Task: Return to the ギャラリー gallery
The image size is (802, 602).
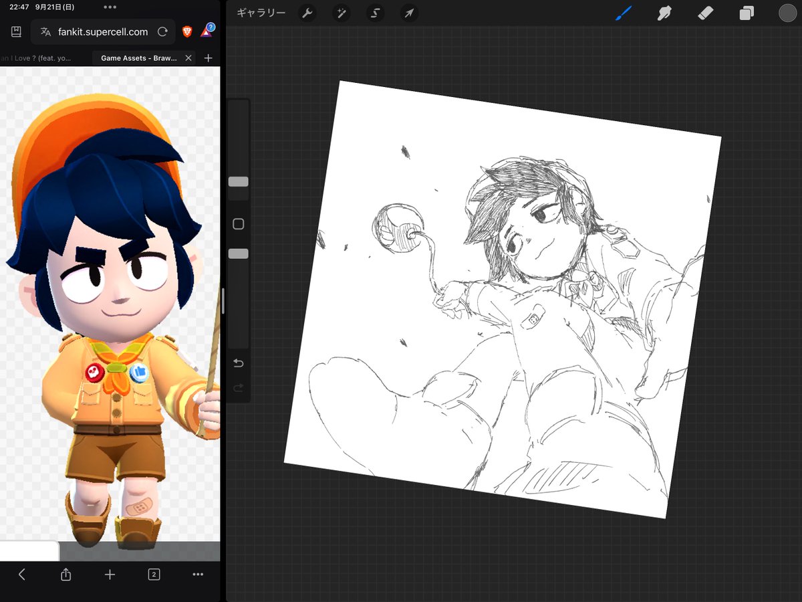Action: coord(261,13)
